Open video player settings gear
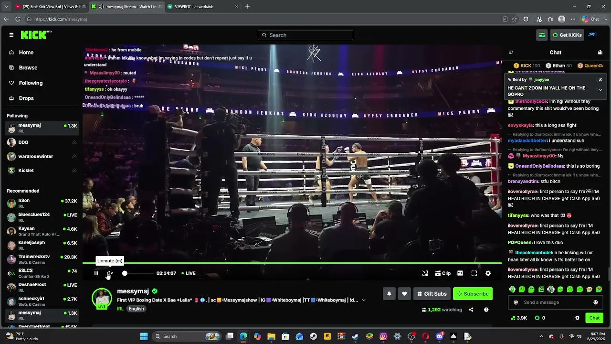611x344 pixels. [488, 273]
